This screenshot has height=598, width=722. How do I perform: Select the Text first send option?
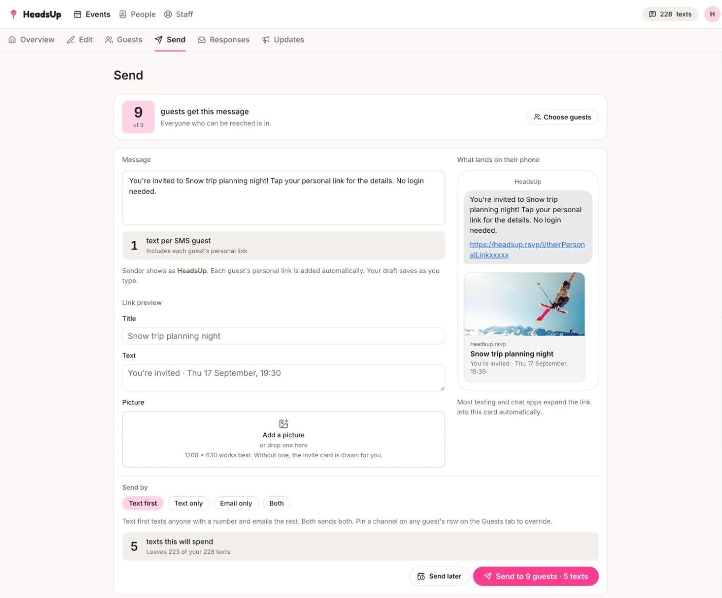click(143, 503)
